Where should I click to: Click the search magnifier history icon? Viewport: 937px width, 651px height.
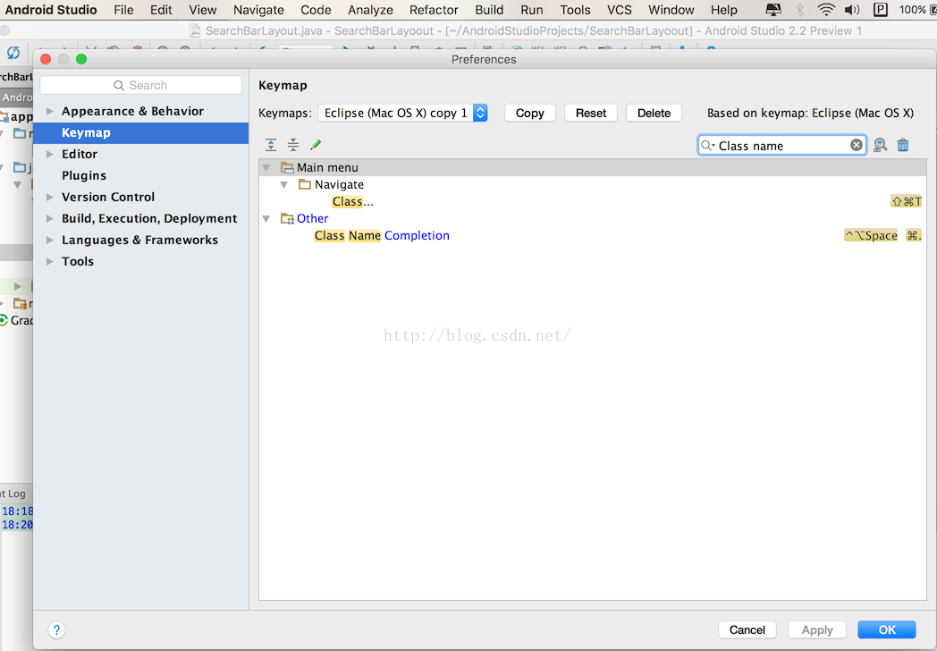click(707, 145)
